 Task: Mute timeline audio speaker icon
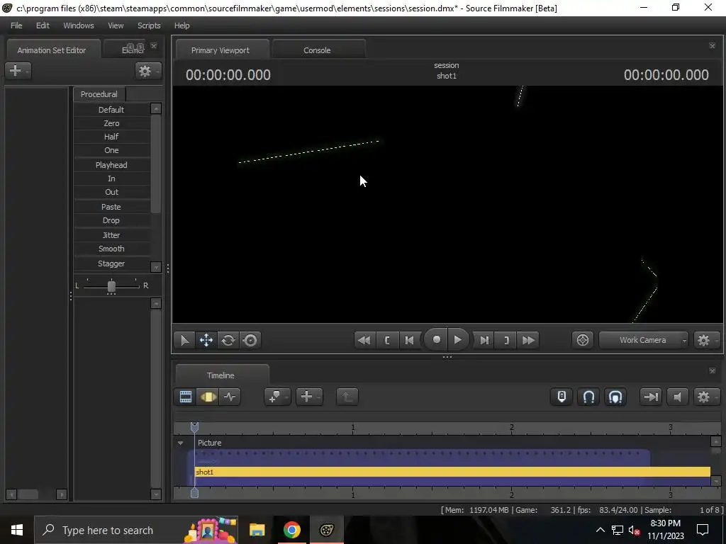point(677,397)
